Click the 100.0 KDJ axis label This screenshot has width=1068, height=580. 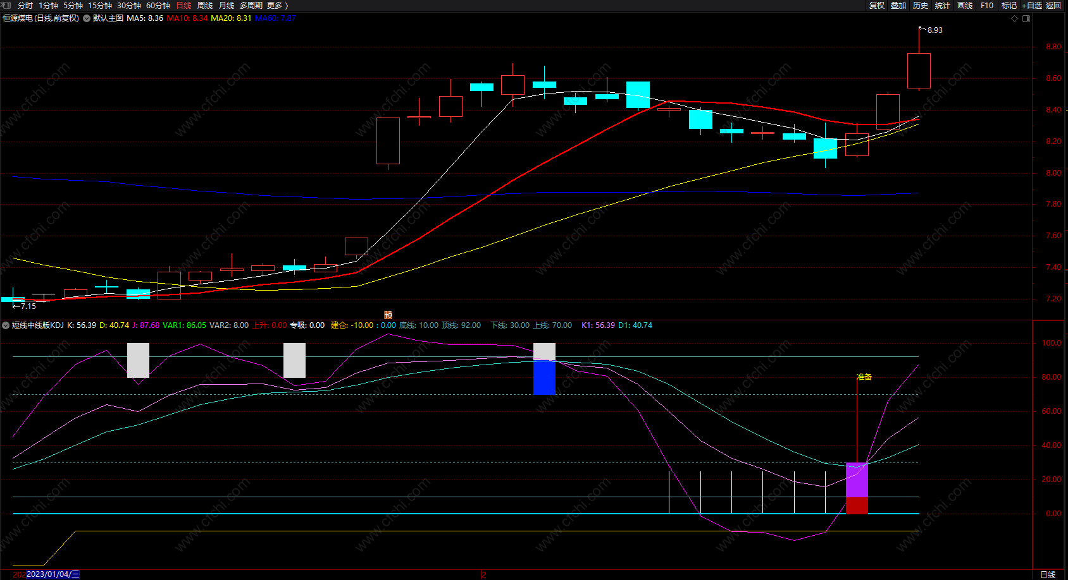click(1052, 343)
